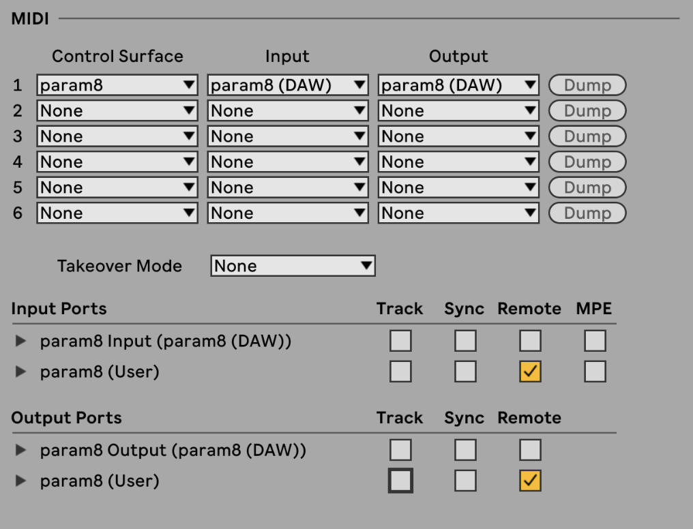The image size is (693, 529).
Task: Open Control Surface dropdown in row 5
Action: [117, 187]
